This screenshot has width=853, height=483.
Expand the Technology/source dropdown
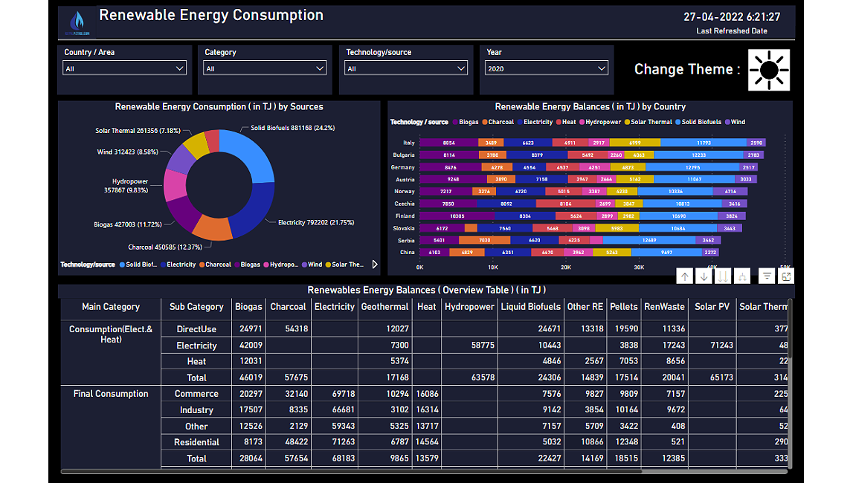click(406, 68)
